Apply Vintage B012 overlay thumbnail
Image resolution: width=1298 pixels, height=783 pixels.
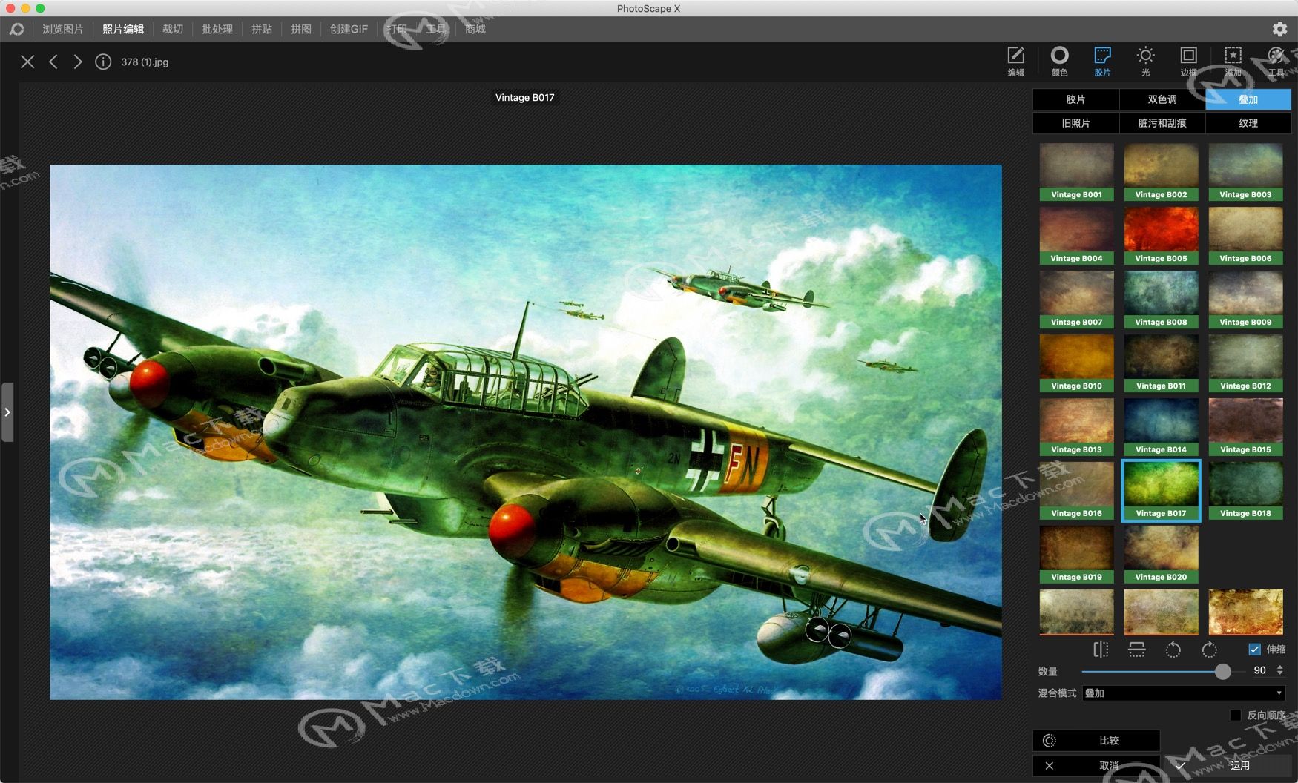1245,363
